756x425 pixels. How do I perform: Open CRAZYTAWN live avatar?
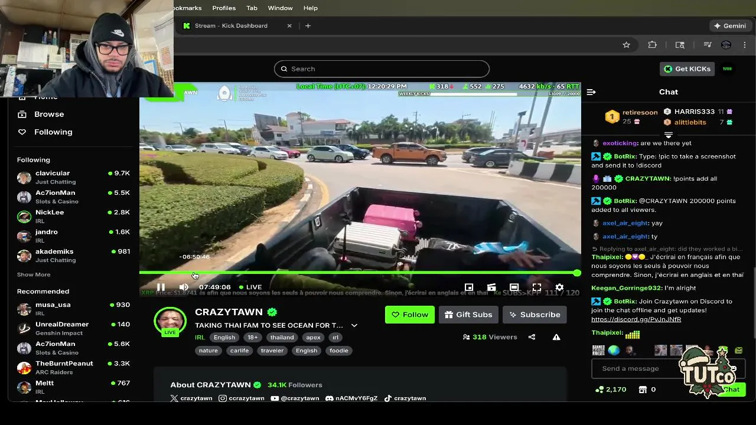(170, 321)
